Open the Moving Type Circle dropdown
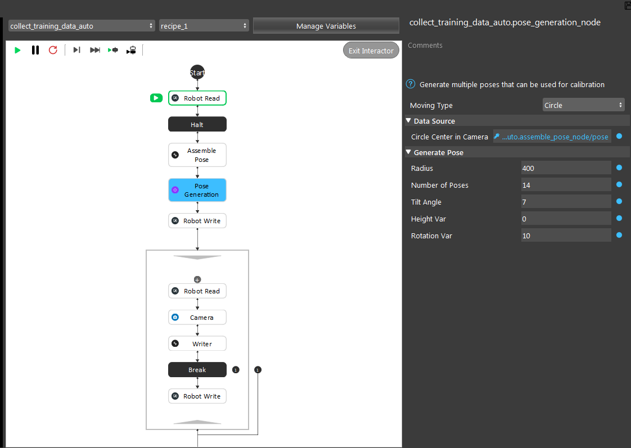 coord(583,105)
